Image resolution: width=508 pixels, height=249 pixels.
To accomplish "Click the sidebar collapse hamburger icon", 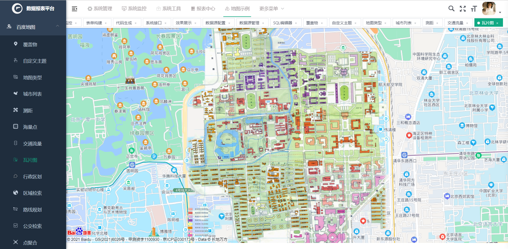I will [74, 9].
